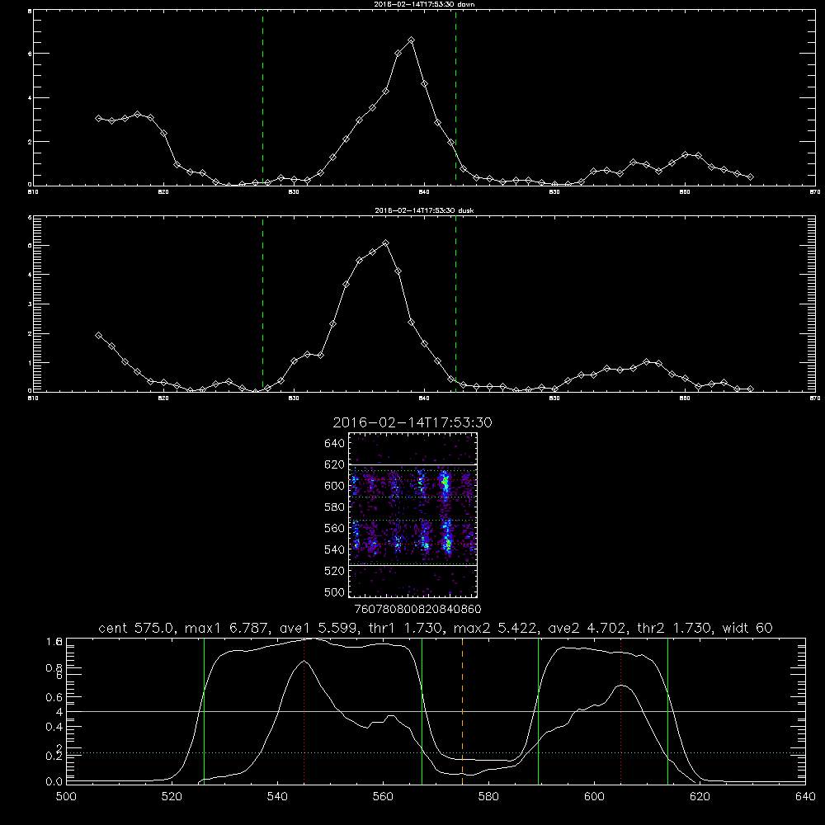Click the bottom plot y-axis label "0.4"
The width and height of the screenshot is (825, 825).
pyautogui.click(x=54, y=727)
